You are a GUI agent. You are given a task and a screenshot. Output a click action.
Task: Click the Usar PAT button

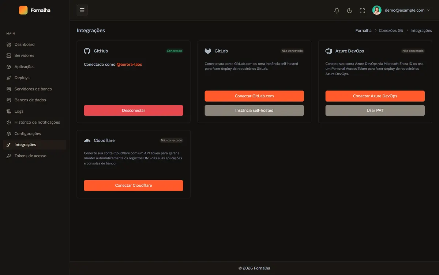click(x=375, y=111)
